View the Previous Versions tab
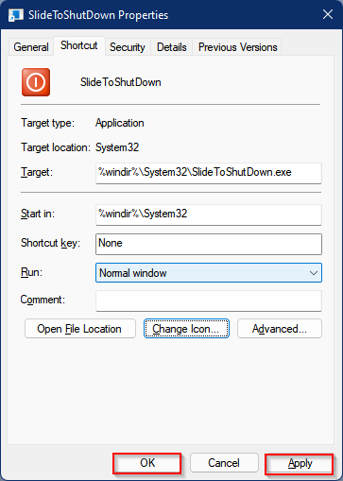The image size is (343, 481). tap(237, 47)
